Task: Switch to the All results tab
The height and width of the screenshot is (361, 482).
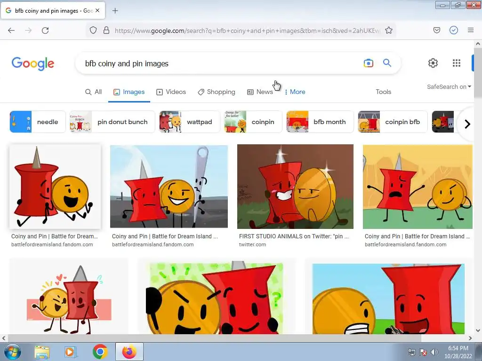Action: coord(94,92)
